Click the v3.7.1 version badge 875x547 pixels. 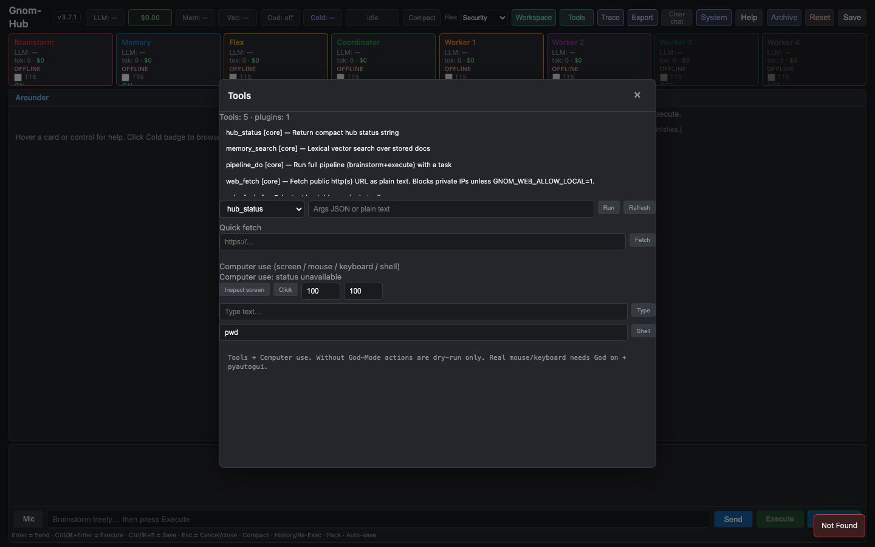[x=67, y=17]
